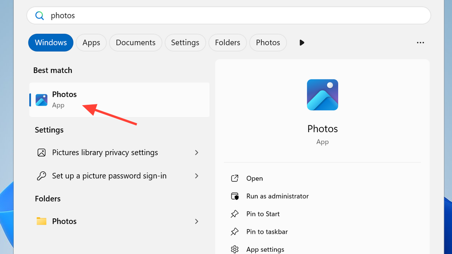452x254 pixels.
Task: Open the Photos folder result
Action: (x=64, y=221)
